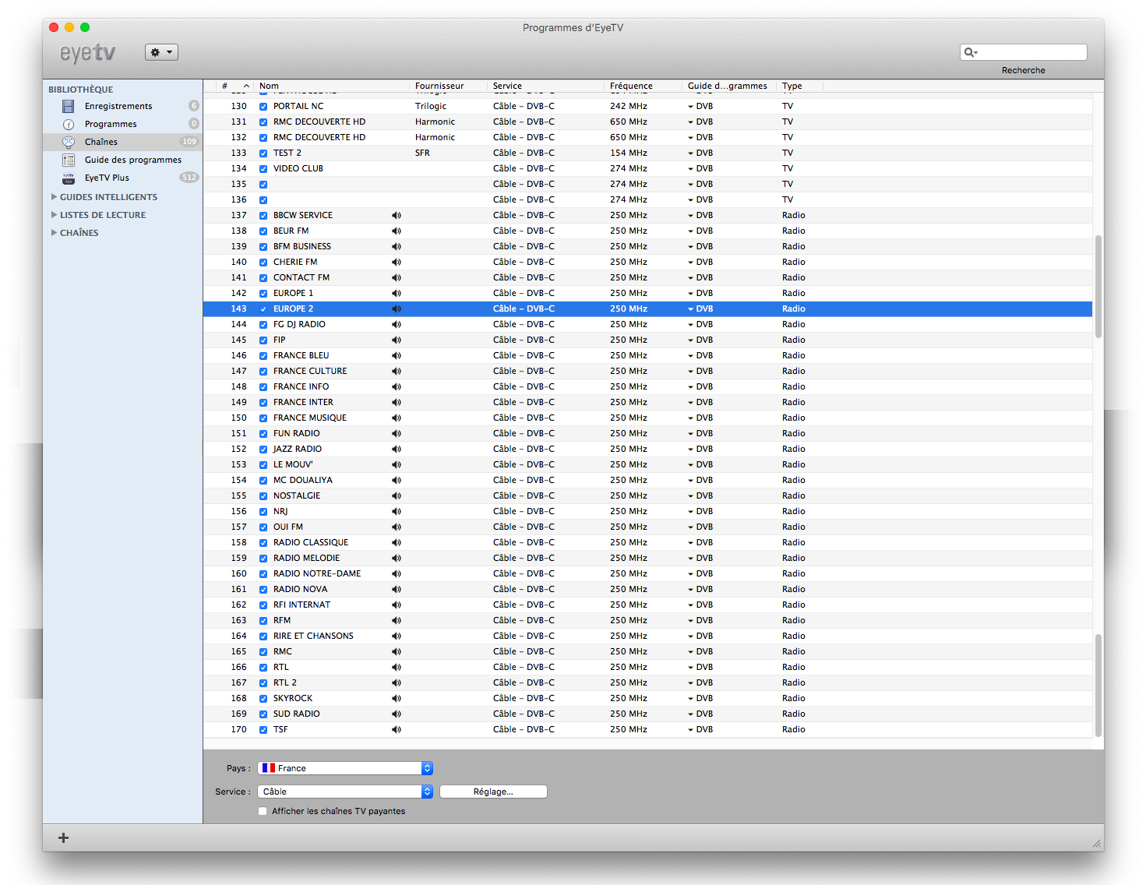The image size is (1146, 885).
Task: Click the Enregistrements film icon in sidebar
Action: click(69, 106)
